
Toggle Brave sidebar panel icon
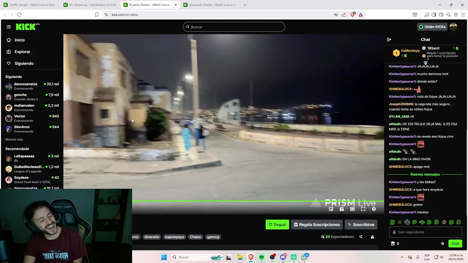(434, 15)
